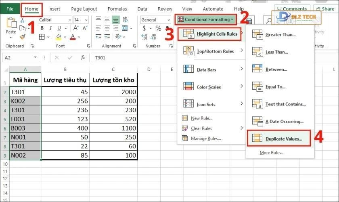Toggle Underline formatting
339x202 pixels.
(x=59, y=28)
